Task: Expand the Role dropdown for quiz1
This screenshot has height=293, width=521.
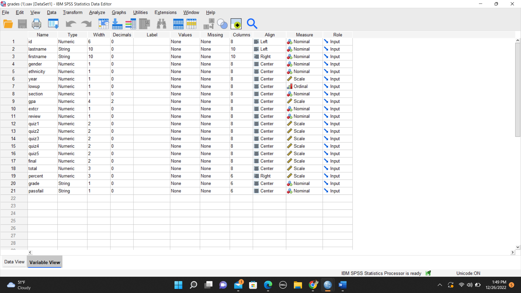Action: click(x=337, y=124)
